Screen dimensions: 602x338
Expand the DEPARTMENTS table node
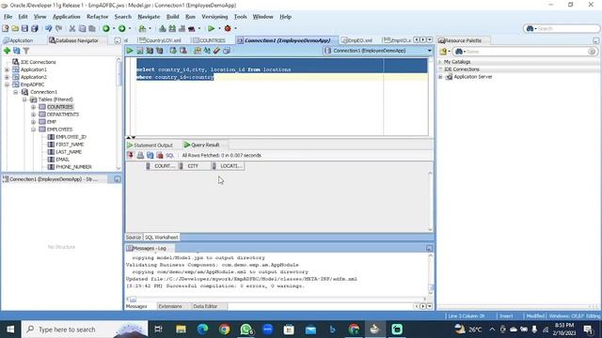[x=34, y=115]
